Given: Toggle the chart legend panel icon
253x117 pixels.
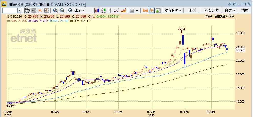Looking at the screenshot, I should [x=152, y=11].
